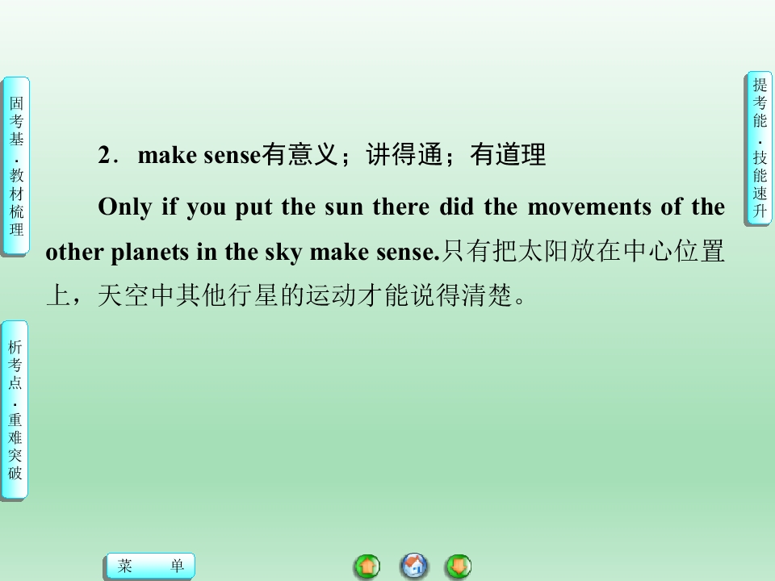This screenshot has width=775, height=581.
Task: Switch to 固考基·教材梳理 side tab
Action: pyautogui.click(x=16, y=166)
